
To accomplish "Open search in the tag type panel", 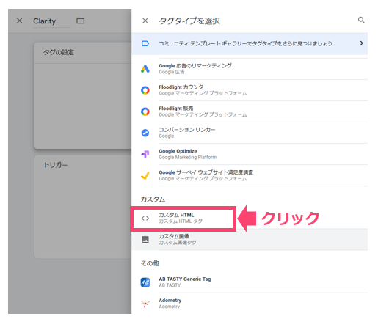I will 361,20.
